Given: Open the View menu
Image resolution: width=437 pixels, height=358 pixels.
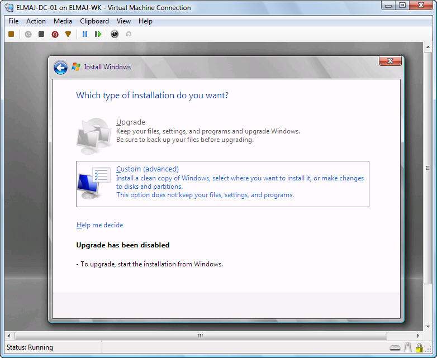Looking at the screenshot, I should point(123,21).
